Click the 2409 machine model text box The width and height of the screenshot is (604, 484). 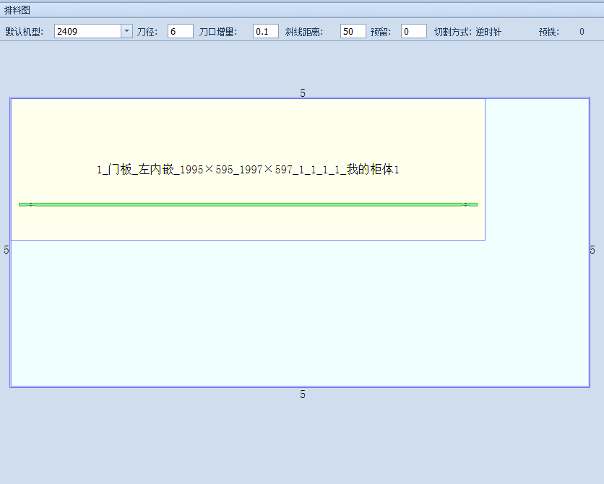point(87,31)
